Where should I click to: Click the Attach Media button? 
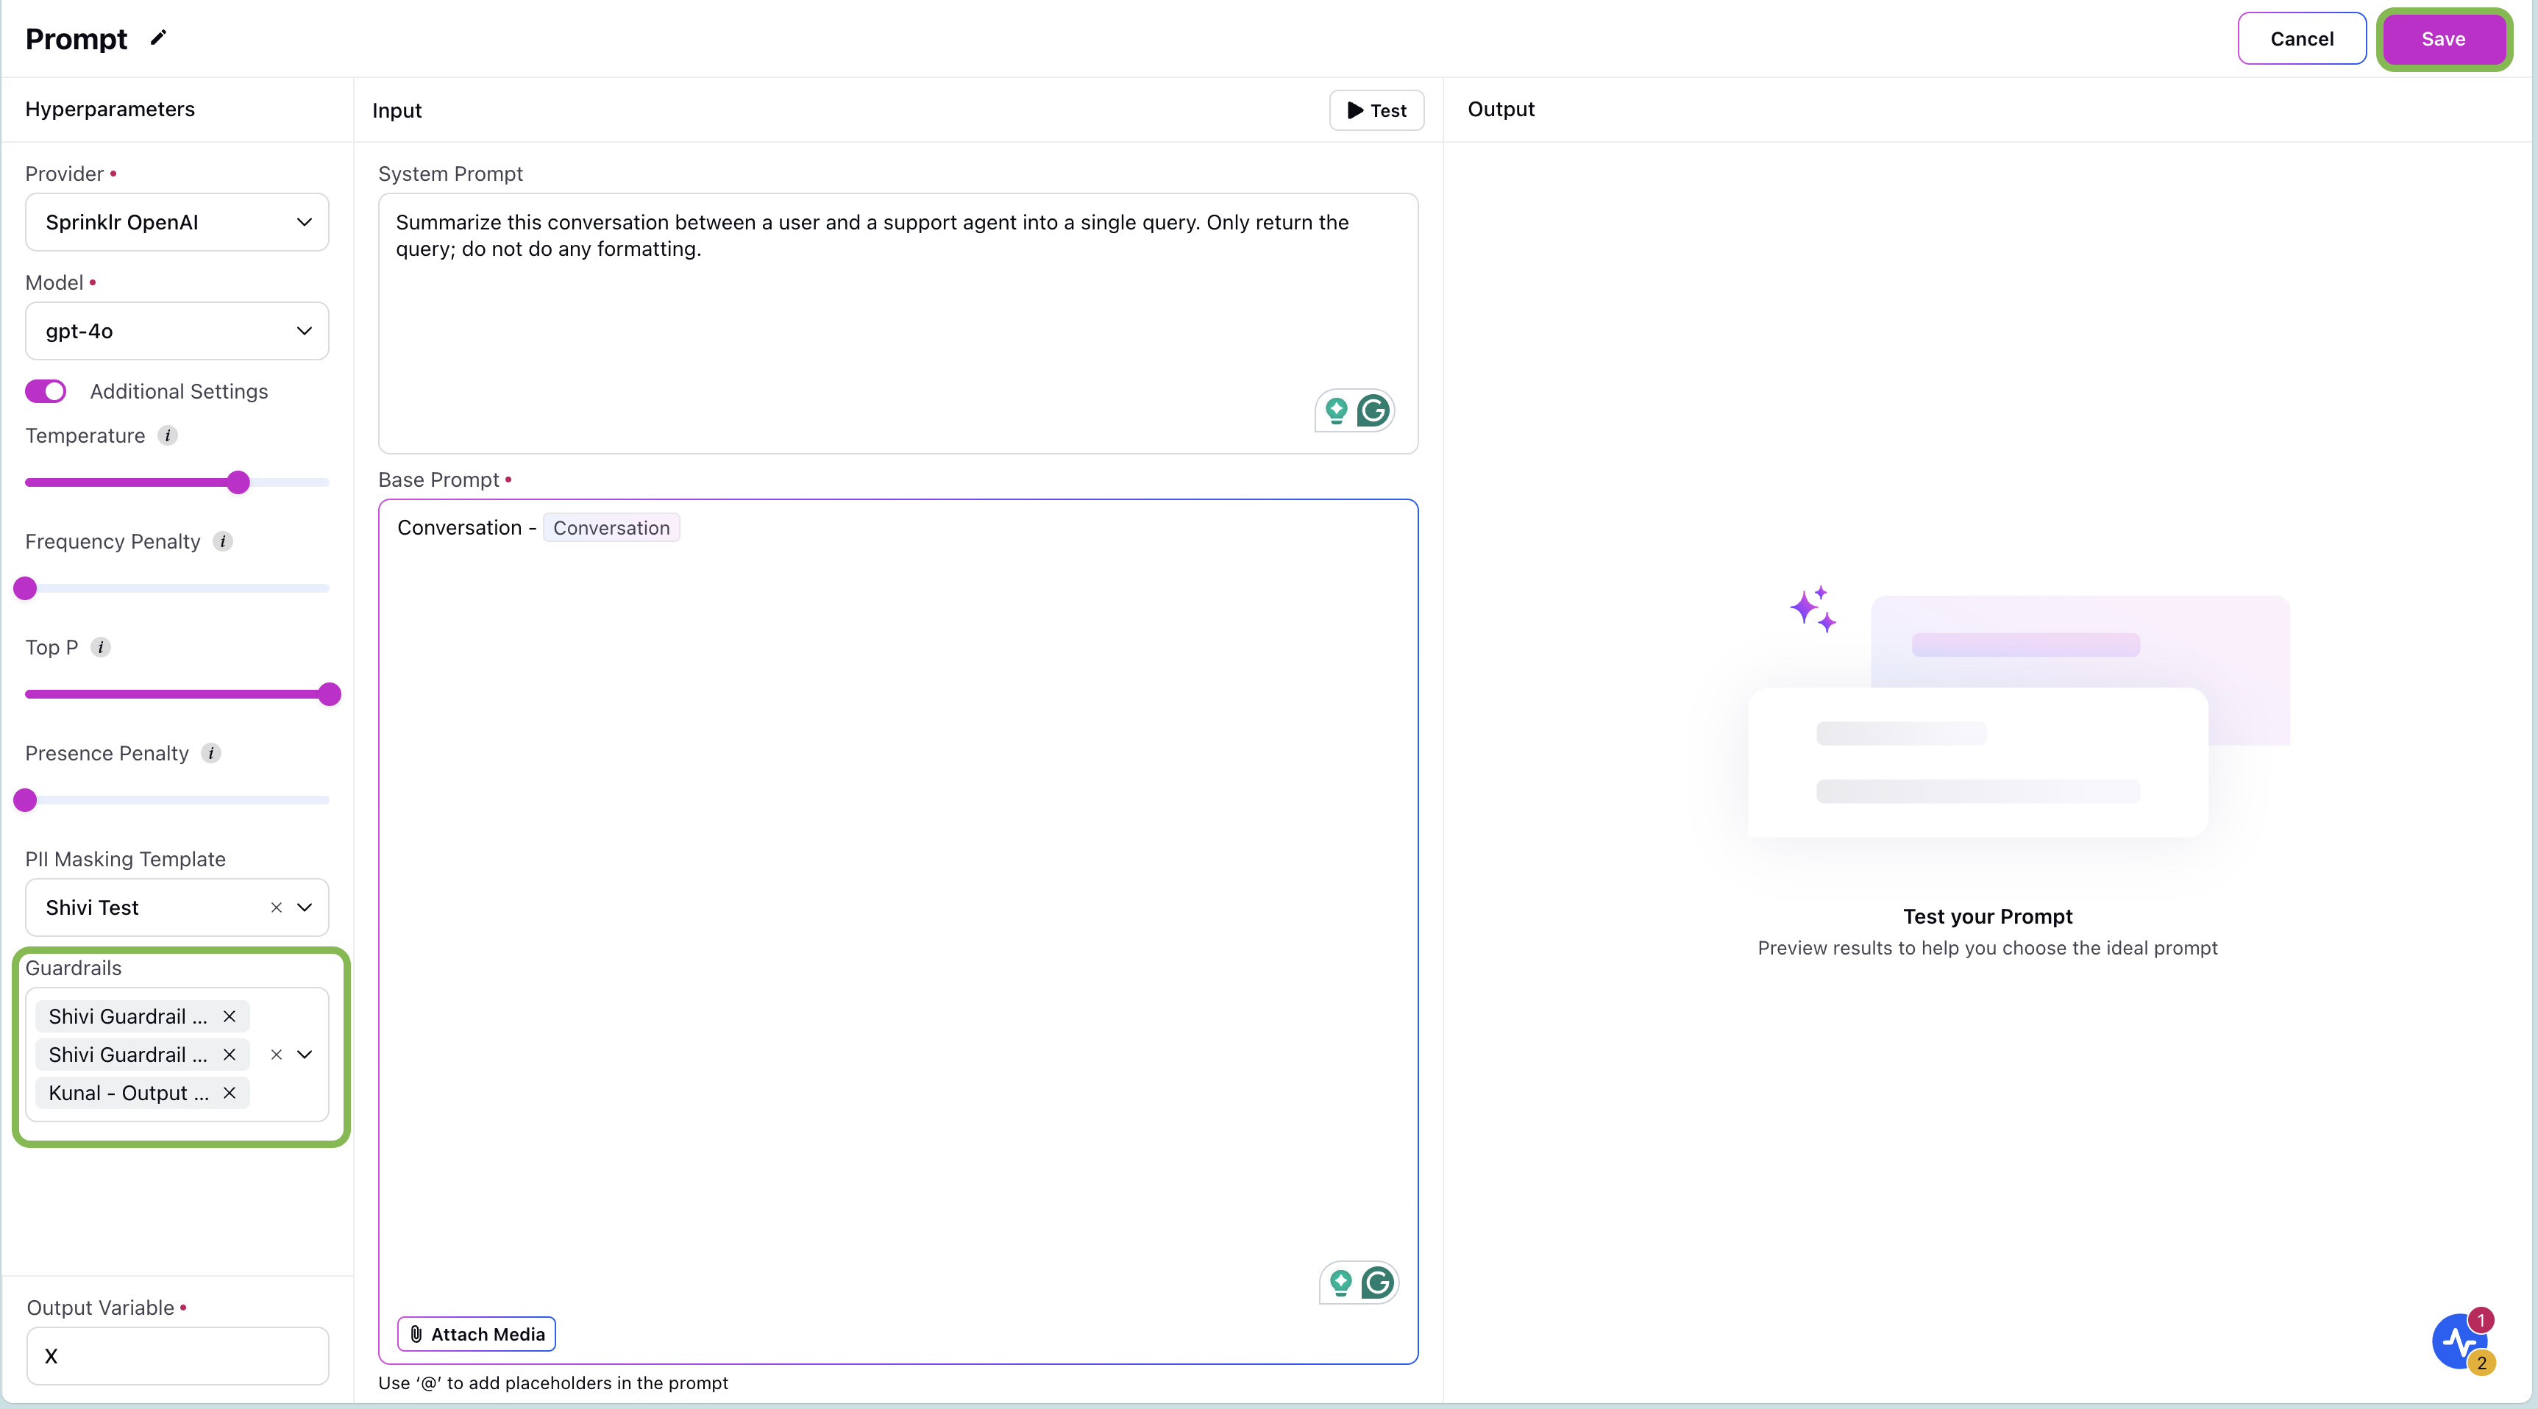click(477, 1334)
